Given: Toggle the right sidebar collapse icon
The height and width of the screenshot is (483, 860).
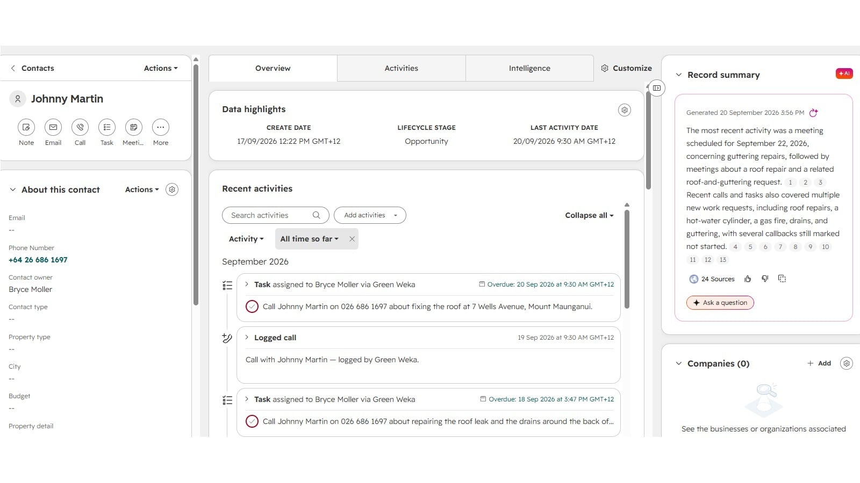Looking at the screenshot, I should pos(657,88).
